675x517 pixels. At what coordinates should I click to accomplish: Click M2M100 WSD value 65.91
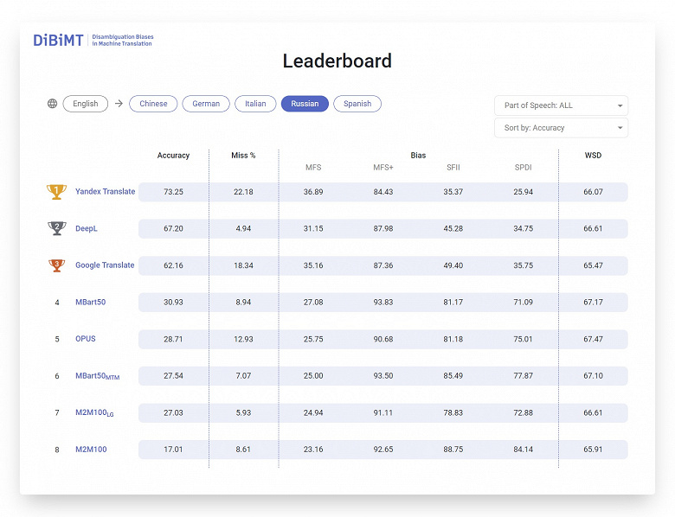593,449
